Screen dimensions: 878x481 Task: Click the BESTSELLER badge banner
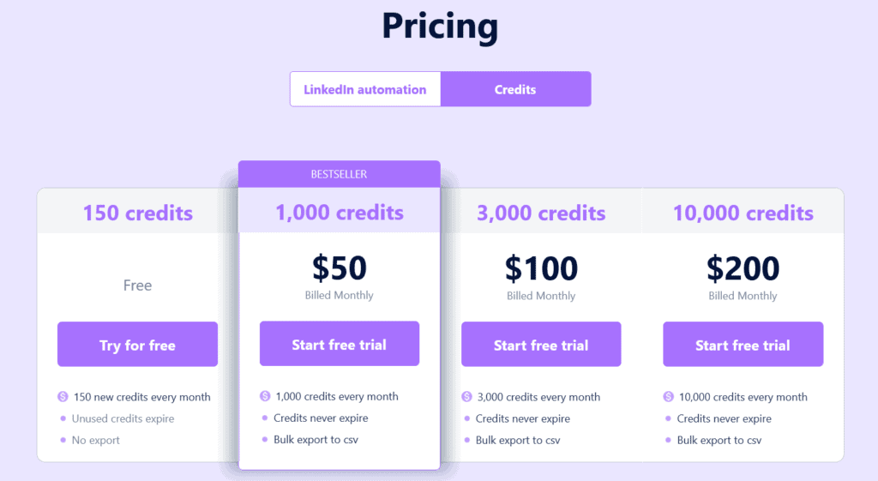pyautogui.click(x=339, y=174)
